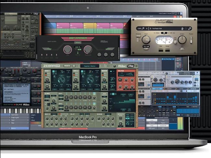Click the NOISE Volume knob
Viewport: 211px width, 158px height.
[x=104, y=80]
